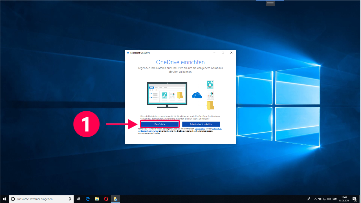The width and height of the screenshot is (361, 203).
Task: Click the "OneDrive einrichten" heading
Action: point(180,62)
